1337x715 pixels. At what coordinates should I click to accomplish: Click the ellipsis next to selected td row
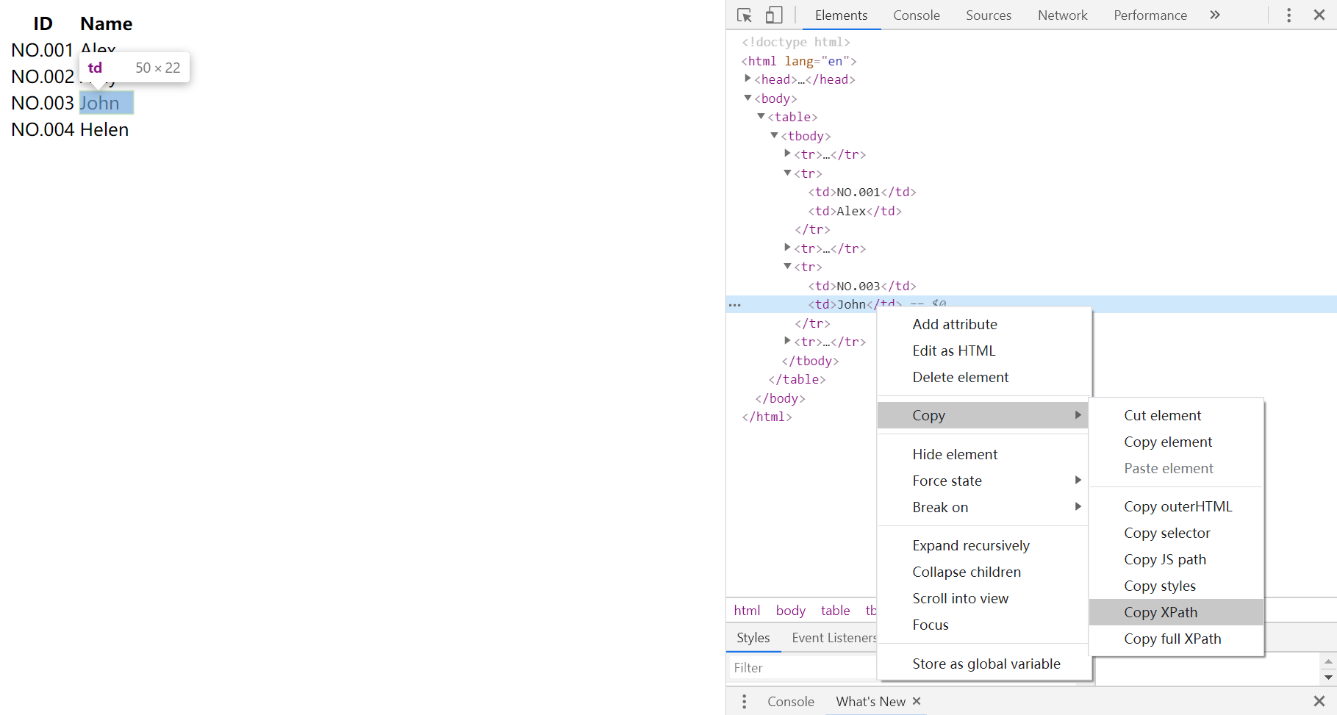click(x=735, y=305)
